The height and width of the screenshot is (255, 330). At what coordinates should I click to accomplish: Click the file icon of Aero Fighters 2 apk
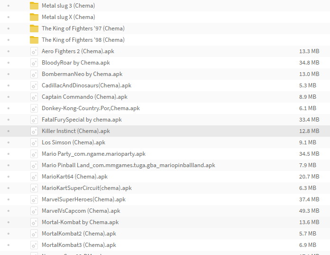click(34, 51)
